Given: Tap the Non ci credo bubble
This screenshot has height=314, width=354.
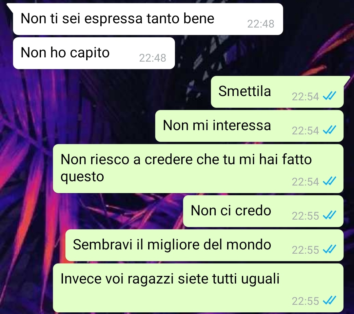Looking at the screenshot, I should (263, 211).
